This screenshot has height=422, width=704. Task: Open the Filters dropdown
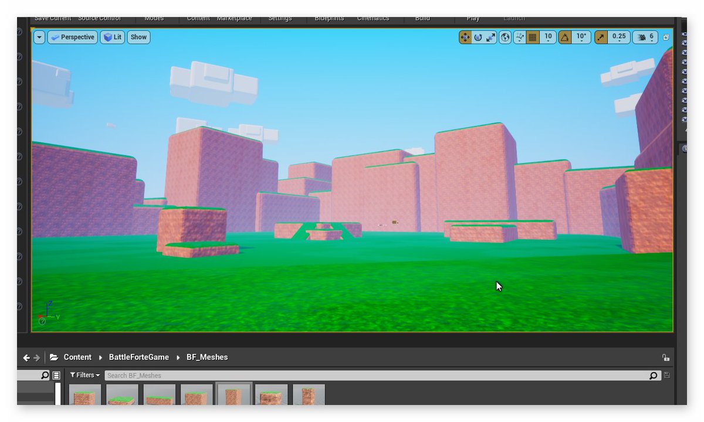pyautogui.click(x=84, y=375)
